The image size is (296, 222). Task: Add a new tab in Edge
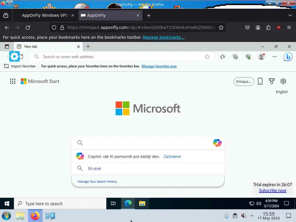point(88,47)
